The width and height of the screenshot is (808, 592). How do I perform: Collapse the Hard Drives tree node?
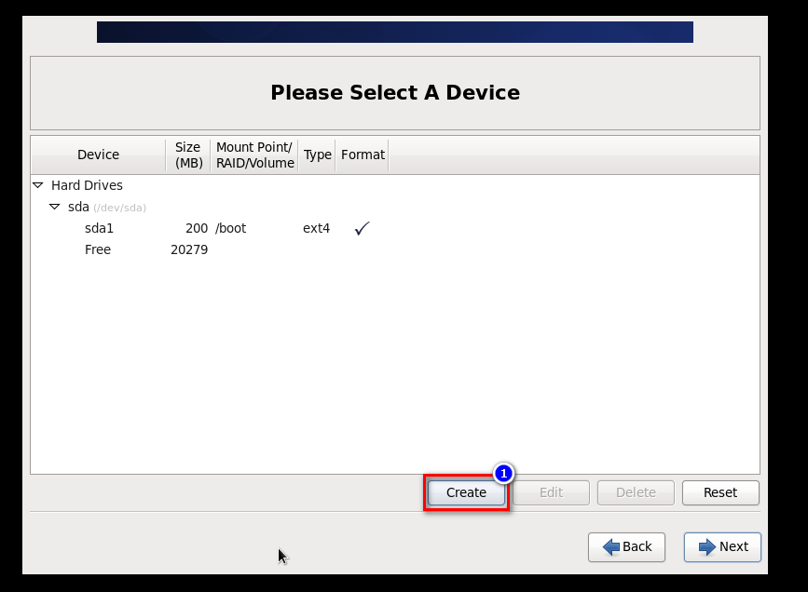[x=38, y=185]
